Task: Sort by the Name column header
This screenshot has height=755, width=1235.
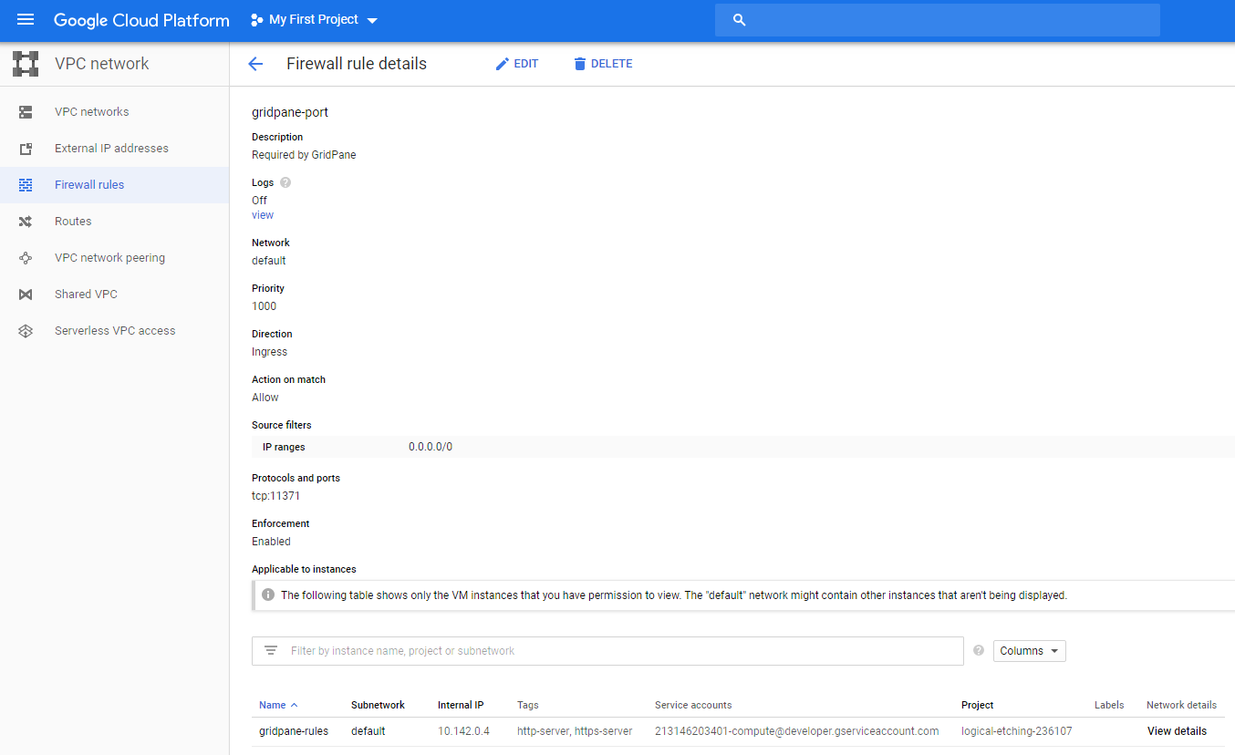Action: [278, 705]
